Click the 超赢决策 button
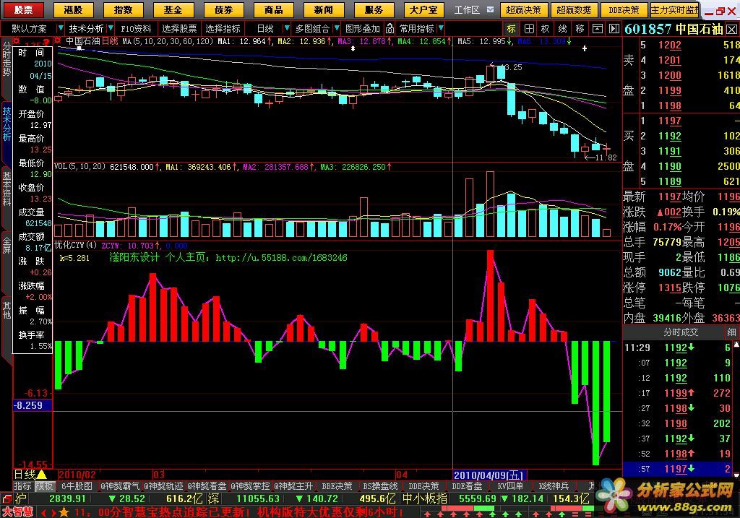 (524, 10)
